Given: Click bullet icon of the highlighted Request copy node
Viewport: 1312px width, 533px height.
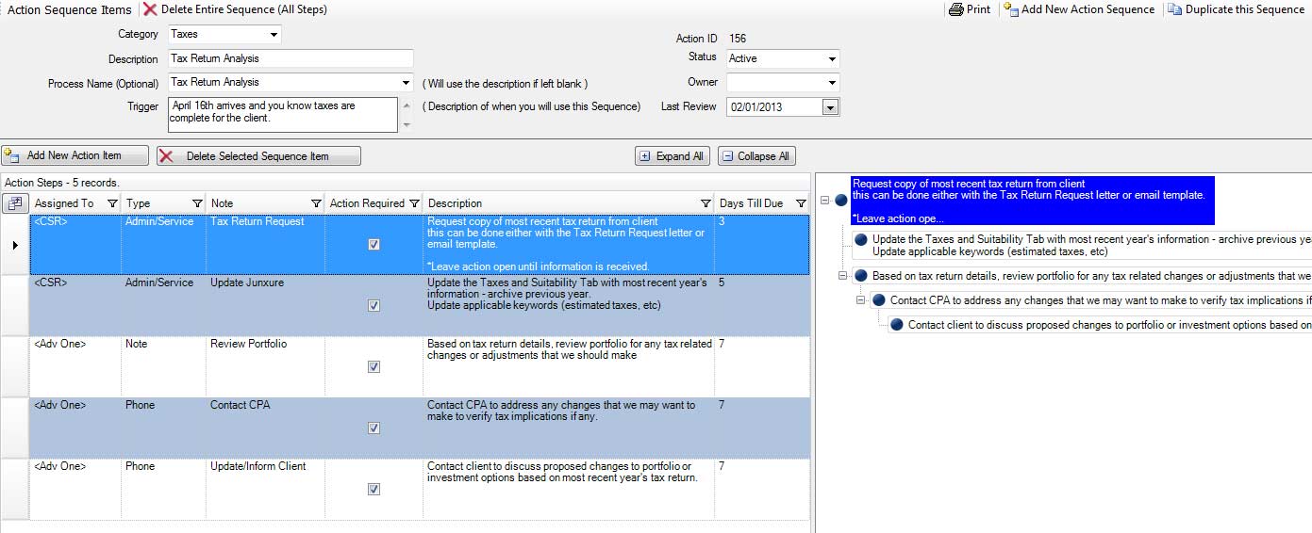Looking at the screenshot, I should (841, 201).
